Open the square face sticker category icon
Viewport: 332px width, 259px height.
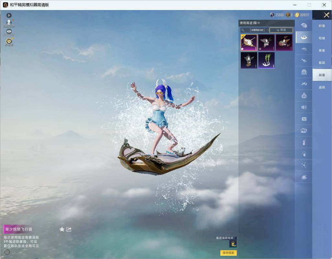point(304,119)
